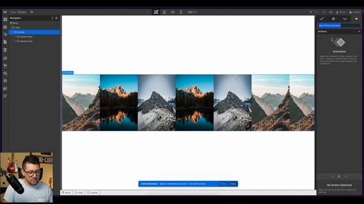Screen dimensions: 364x204
Task: Select the Body breadcrumb at the canvas bottom
Action: [x=67, y=193]
